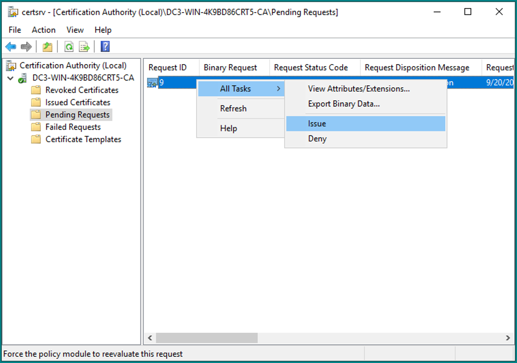Click the Refresh toolbar icon
The height and width of the screenshot is (363, 517).
click(69, 47)
